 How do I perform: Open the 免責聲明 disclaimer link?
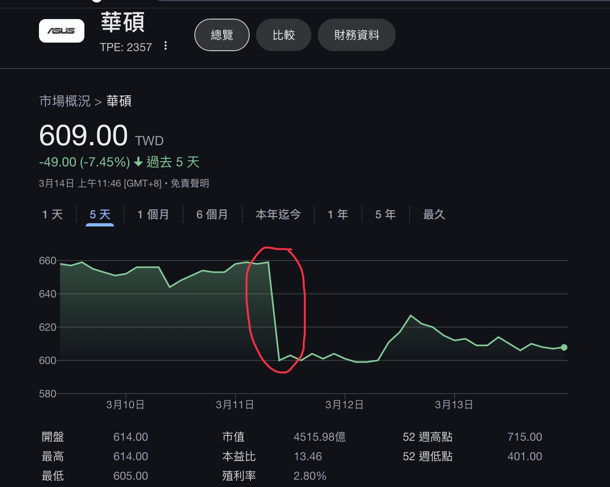(x=190, y=183)
